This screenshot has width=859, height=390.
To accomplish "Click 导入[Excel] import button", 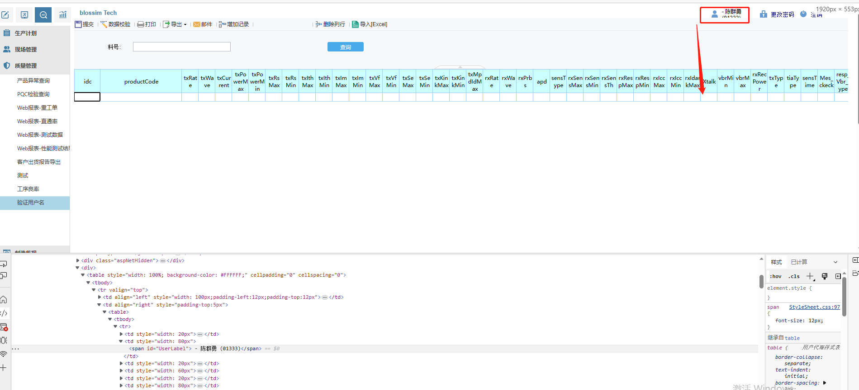I will 370,24.
